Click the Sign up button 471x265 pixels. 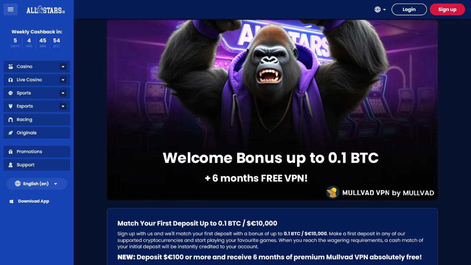[x=447, y=9]
